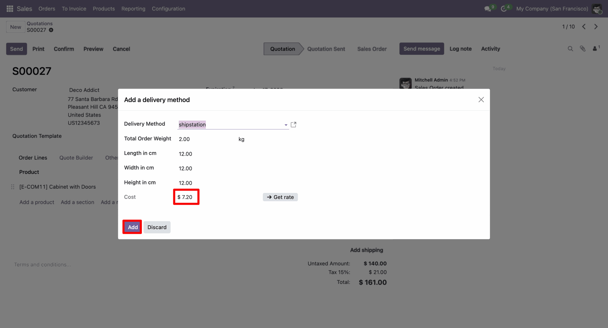The width and height of the screenshot is (608, 328).
Task: Select the Sales Order status stage
Action: (372, 49)
